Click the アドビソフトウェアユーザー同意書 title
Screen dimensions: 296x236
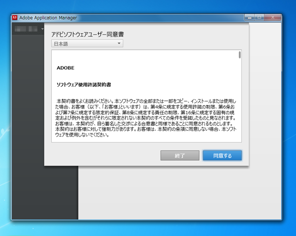tap(87, 34)
